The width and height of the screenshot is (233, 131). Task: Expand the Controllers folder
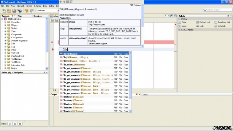coord(5,22)
